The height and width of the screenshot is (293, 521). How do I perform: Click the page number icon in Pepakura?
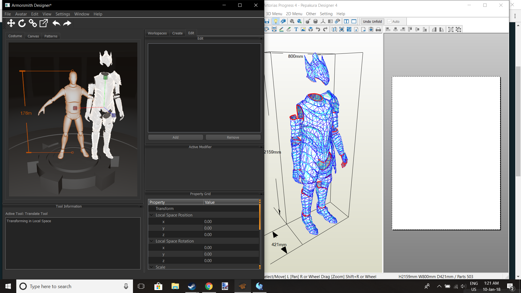tap(356, 29)
